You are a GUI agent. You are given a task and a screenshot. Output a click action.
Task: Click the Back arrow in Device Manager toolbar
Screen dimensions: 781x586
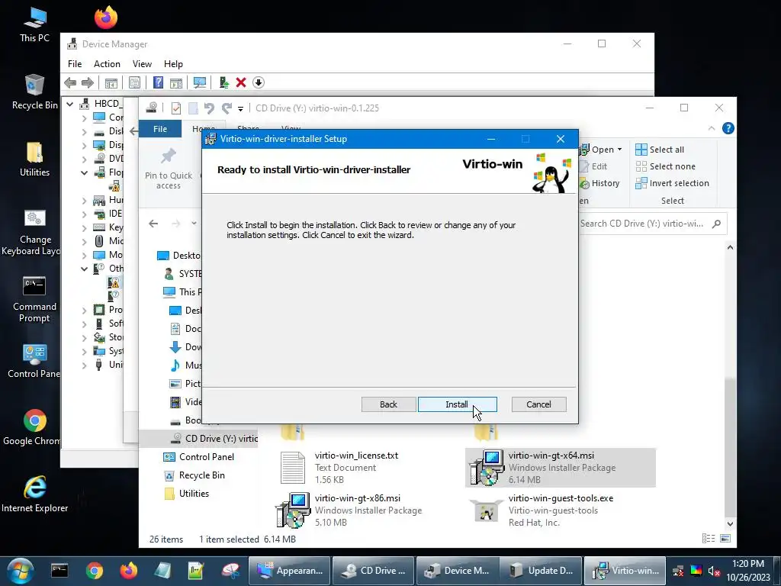70,82
